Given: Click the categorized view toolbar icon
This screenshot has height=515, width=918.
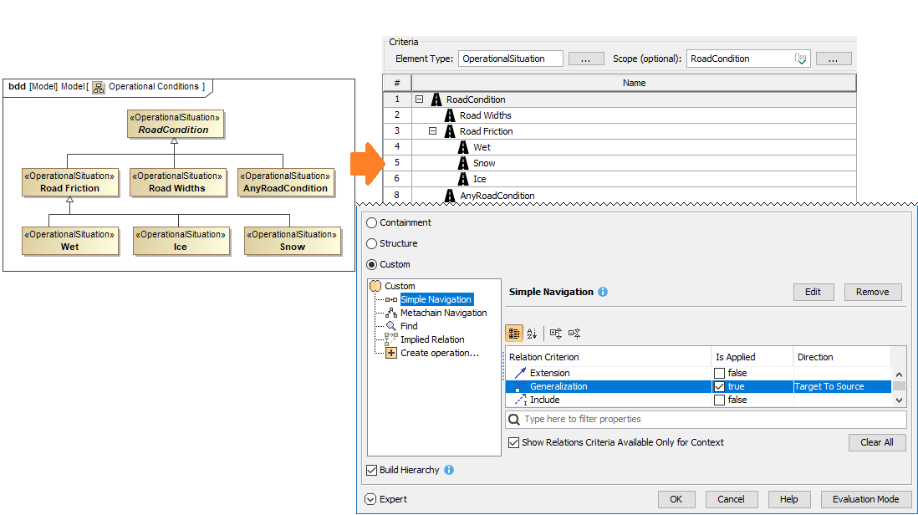Looking at the screenshot, I should point(515,333).
